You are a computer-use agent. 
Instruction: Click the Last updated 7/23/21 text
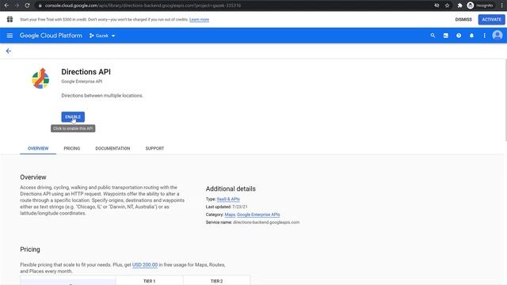pyautogui.click(x=227, y=207)
